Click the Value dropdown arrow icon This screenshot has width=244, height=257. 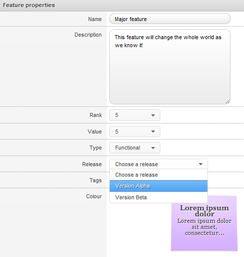(x=153, y=132)
